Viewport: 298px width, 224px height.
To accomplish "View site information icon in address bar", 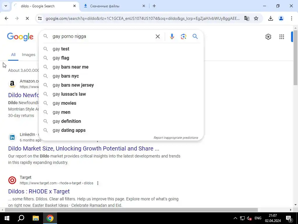I will pyautogui.click(x=40, y=18).
